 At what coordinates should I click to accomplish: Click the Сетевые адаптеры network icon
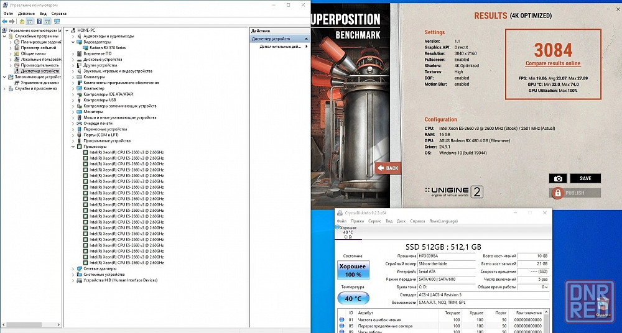[x=80, y=268]
